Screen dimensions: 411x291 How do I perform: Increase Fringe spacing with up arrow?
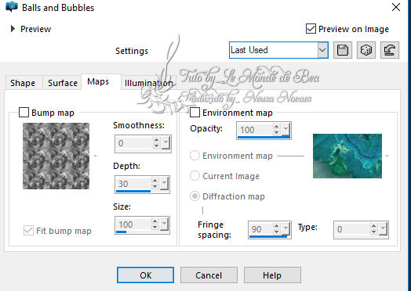(276, 226)
